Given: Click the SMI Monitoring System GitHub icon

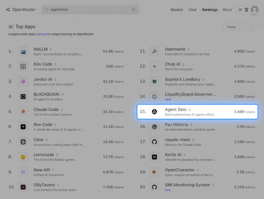Looking at the screenshot, I should pyautogui.click(x=154, y=187).
